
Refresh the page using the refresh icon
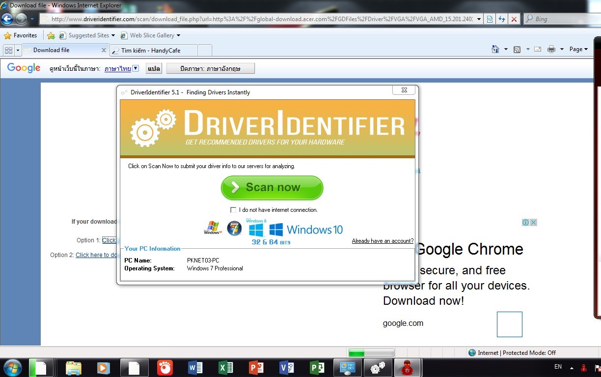point(502,19)
